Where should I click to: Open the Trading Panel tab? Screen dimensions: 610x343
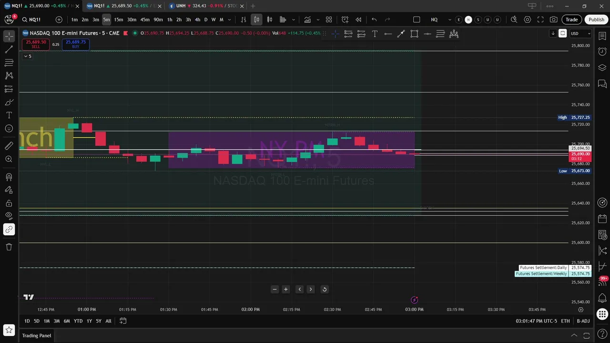coord(36,335)
